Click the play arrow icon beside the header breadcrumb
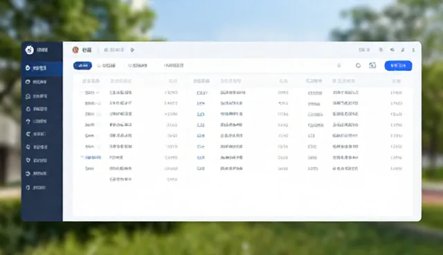Screen dimensions: 443x255 click(x=132, y=50)
